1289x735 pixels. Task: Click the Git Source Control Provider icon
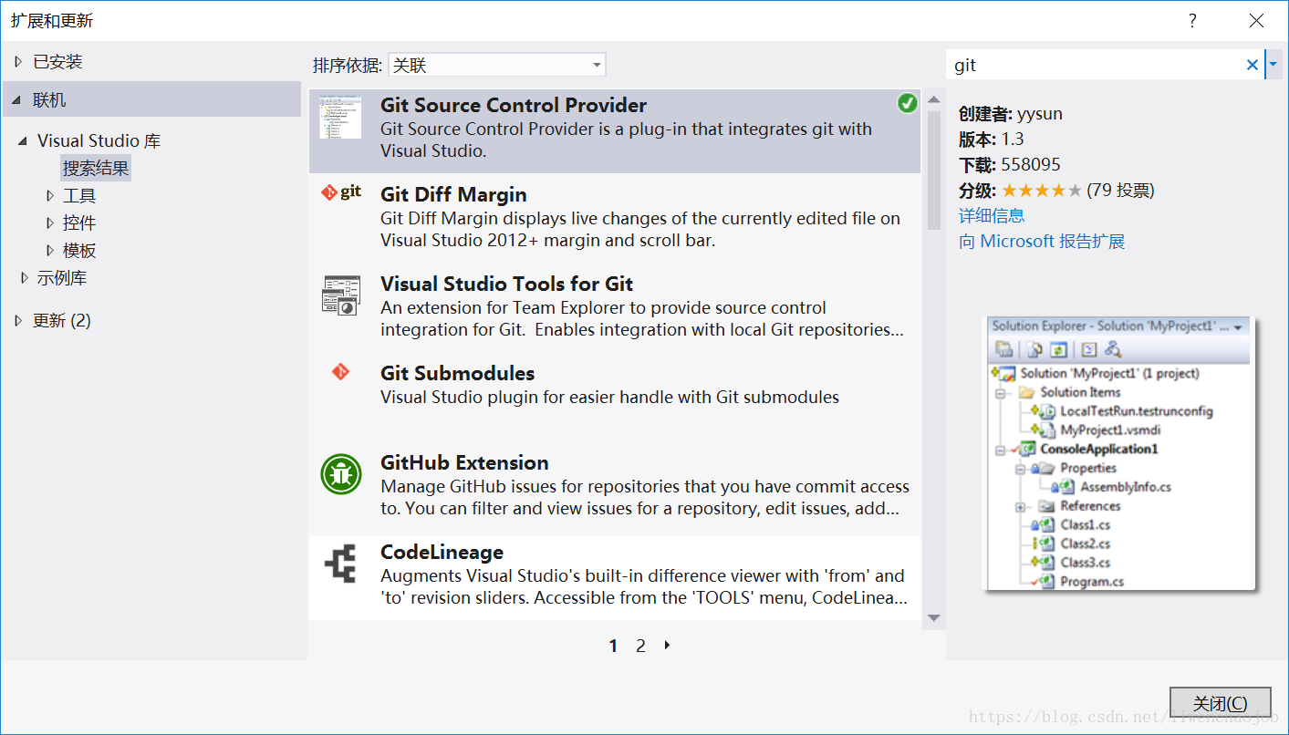pyautogui.click(x=340, y=118)
